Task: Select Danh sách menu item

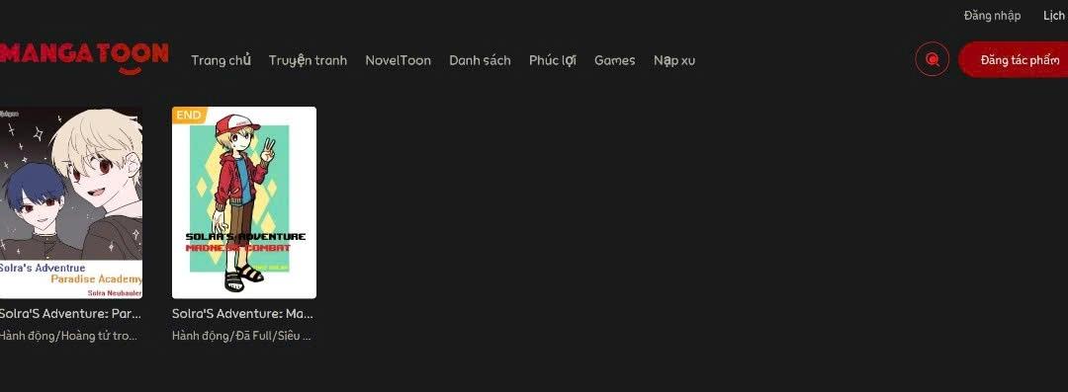Action: pyautogui.click(x=480, y=60)
